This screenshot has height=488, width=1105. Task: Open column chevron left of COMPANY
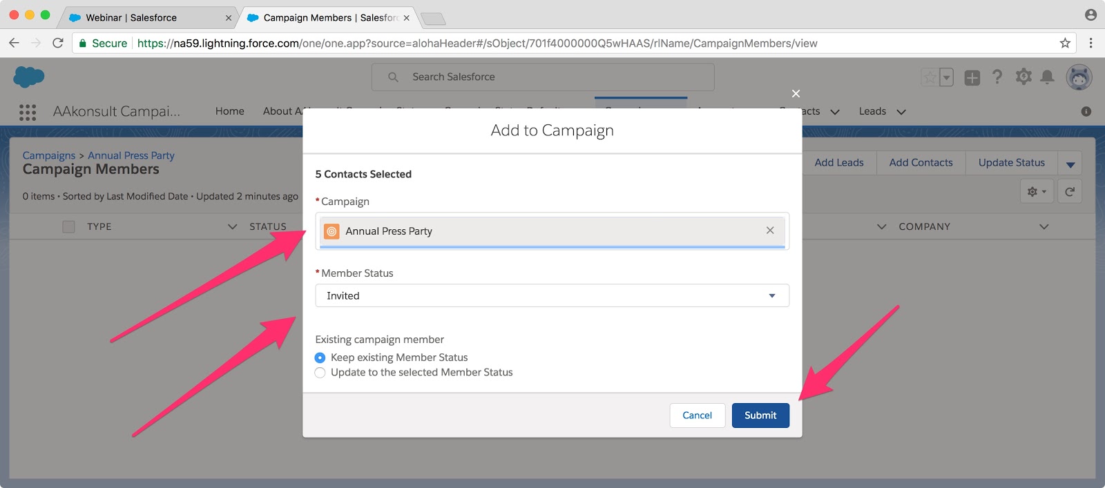pos(881,226)
